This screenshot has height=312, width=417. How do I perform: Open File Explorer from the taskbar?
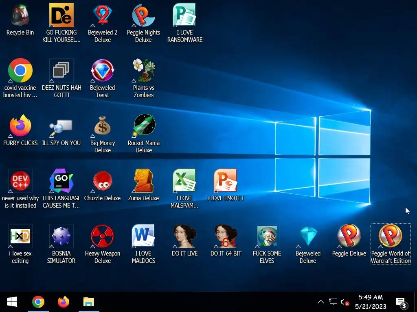pos(89,302)
